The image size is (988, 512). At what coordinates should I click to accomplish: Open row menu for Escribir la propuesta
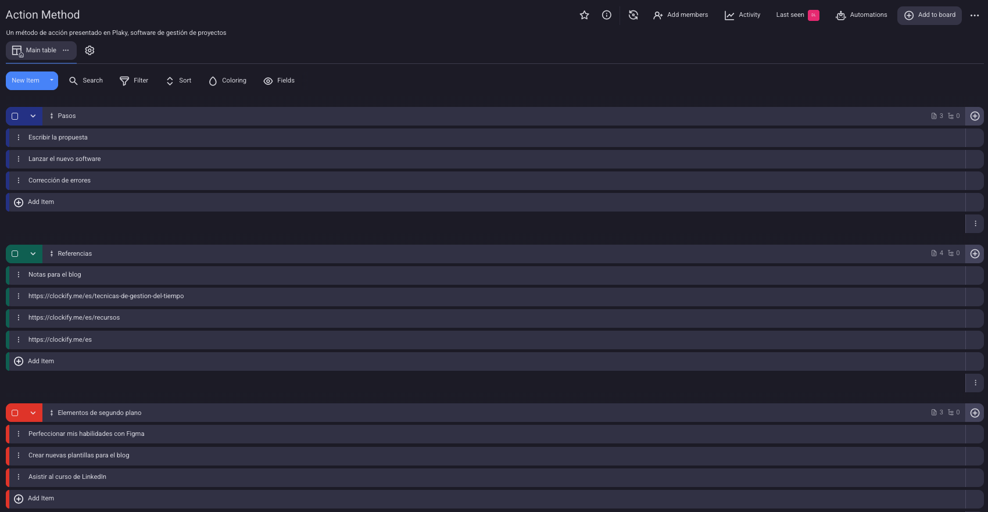pos(19,138)
